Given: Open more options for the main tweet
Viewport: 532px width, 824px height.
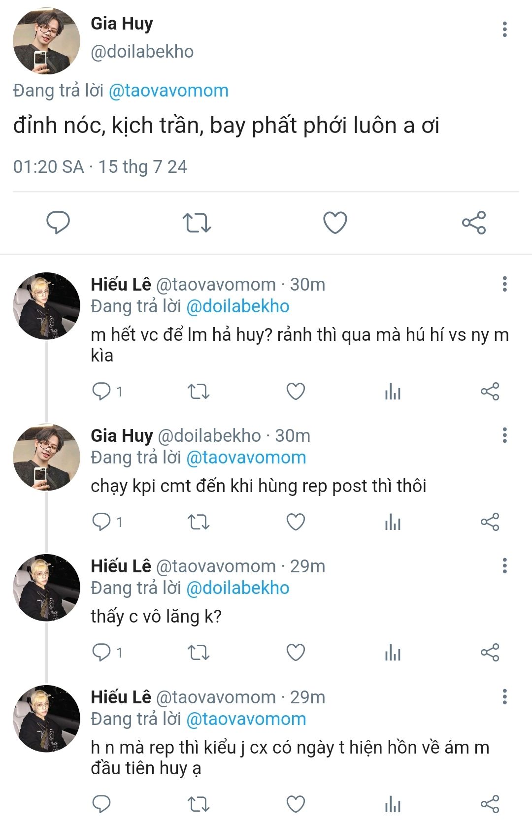Looking at the screenshot, I should coord(504,30).
